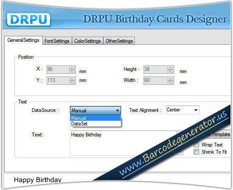
Task: Open the Text Alignment Center dropdown
Action: point(183,110)
